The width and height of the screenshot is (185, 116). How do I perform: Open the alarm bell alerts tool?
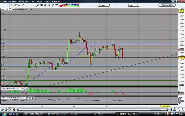[15, 5]
